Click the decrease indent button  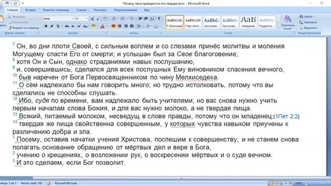pos(140,19)
